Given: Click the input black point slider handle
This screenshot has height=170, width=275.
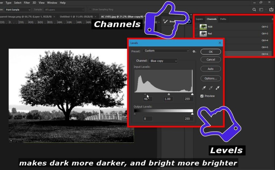Looking at the screenshot, I should click(x=145, y=94).
